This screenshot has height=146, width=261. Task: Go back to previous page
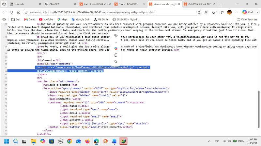click(4, 12)
